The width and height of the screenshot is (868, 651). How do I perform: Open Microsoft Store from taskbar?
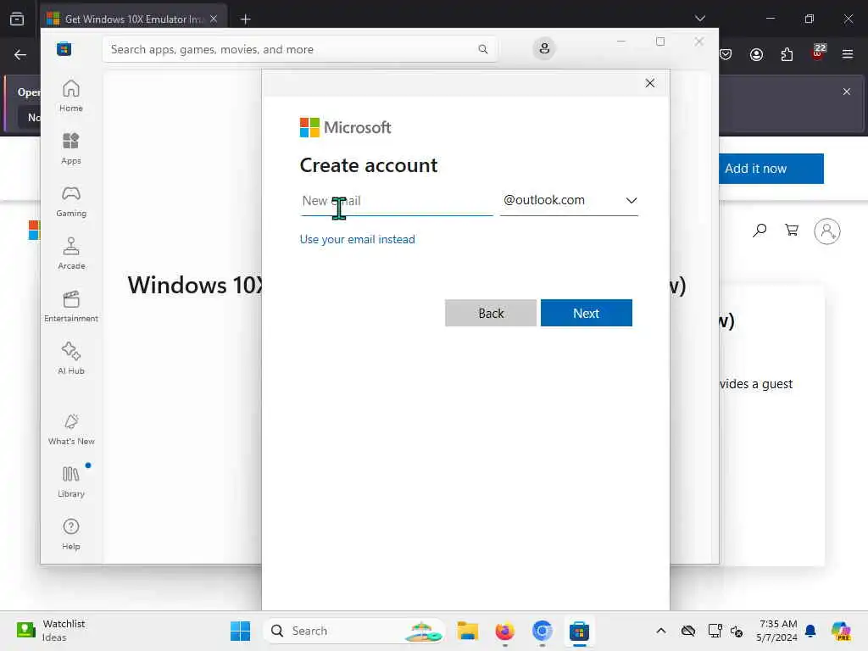pos(579,631)
